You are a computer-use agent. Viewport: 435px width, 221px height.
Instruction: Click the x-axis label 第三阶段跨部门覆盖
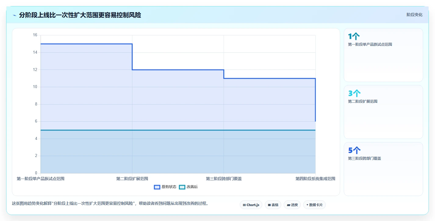224,179
